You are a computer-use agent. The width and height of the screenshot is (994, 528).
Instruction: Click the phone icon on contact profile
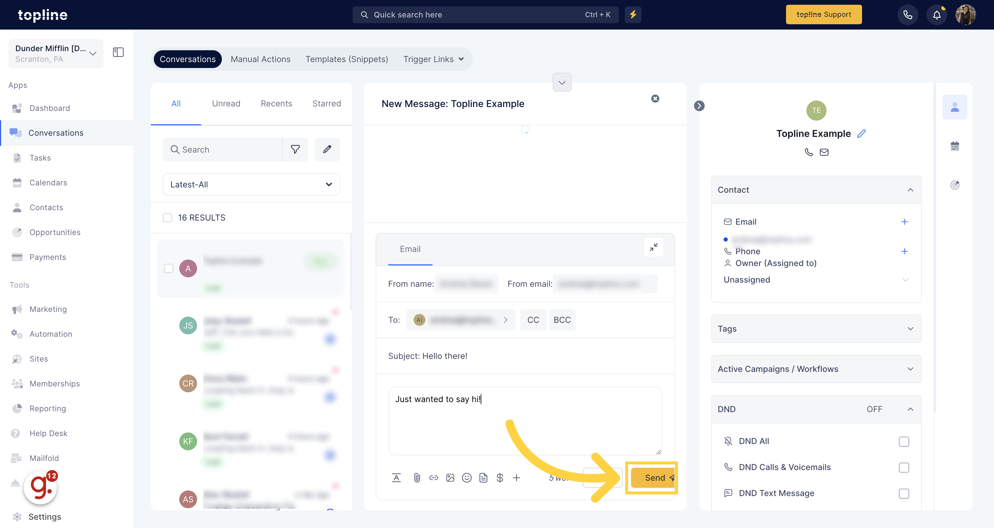coord(809,152)
